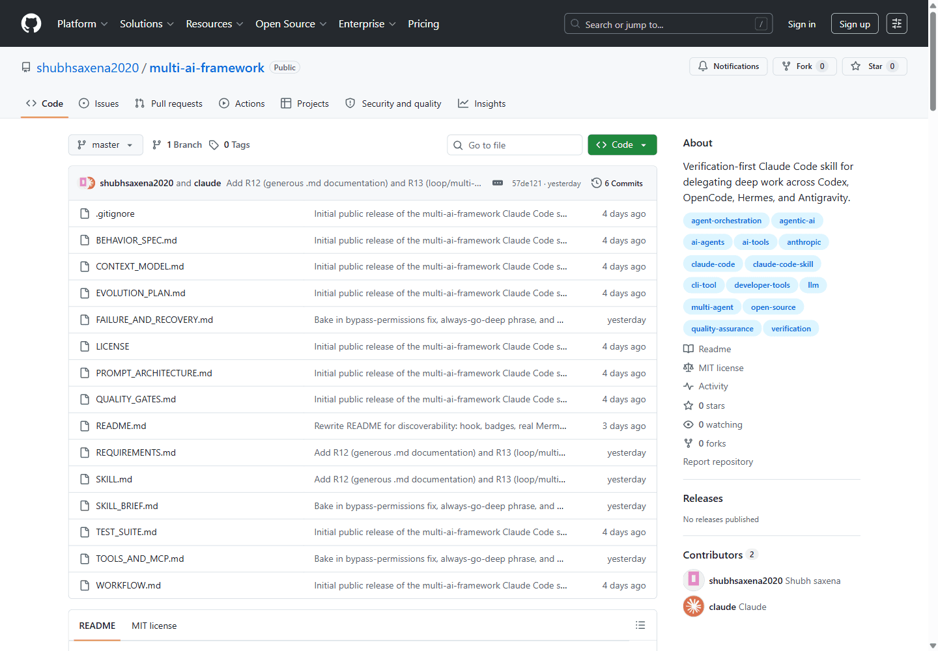Image resolution: width=938 pixels, height=651 pixels.
Task: Switch to the Pull requests tab
Action: 169,104
